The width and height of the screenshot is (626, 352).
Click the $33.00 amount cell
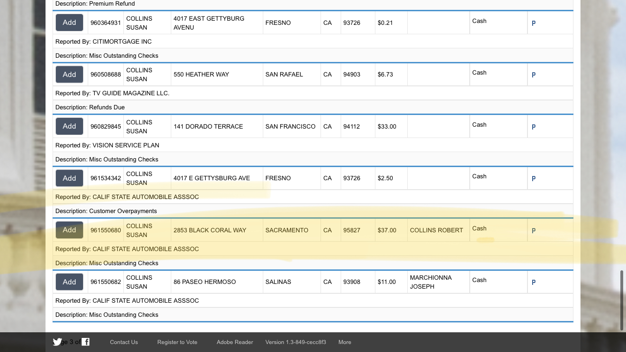[391, 127]
